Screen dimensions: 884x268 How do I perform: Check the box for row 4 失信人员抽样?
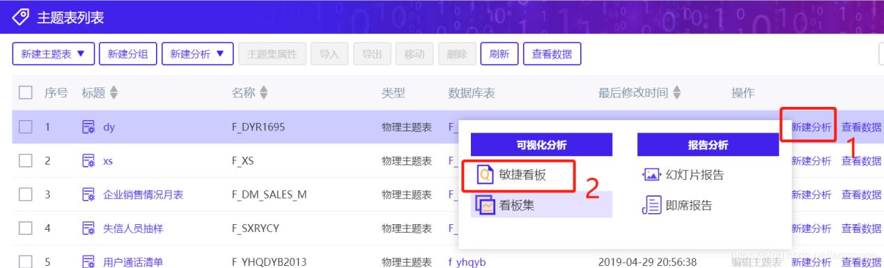pos(26,228)
